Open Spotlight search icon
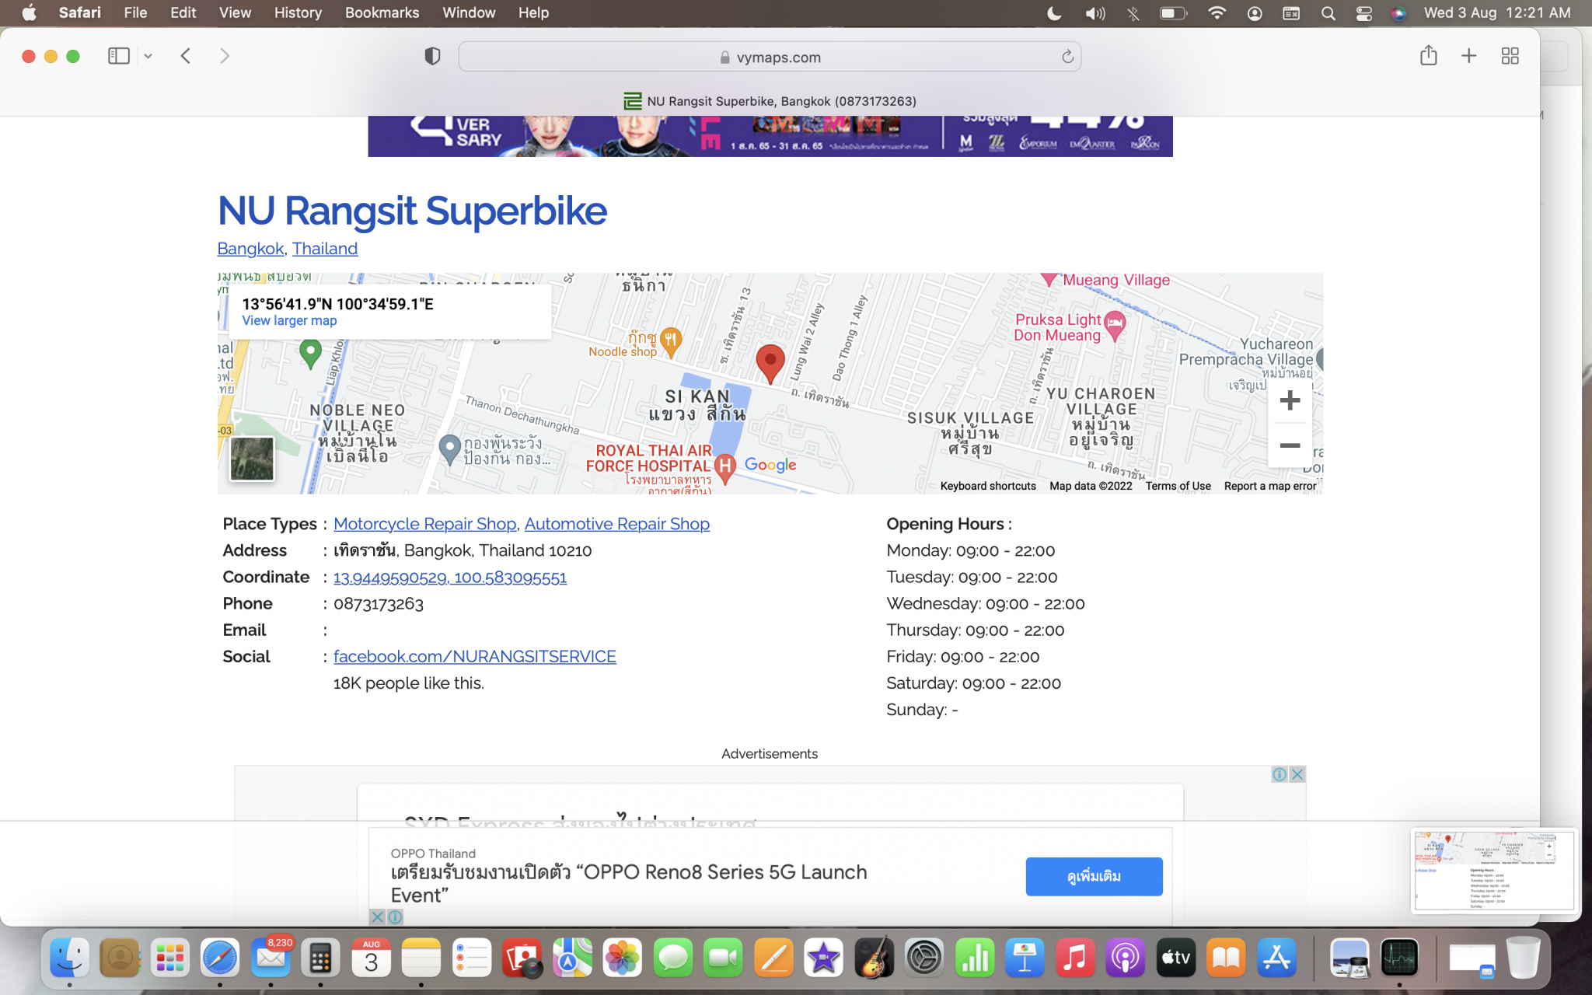Viewport: 1592px width, 995px height. 1328,12
